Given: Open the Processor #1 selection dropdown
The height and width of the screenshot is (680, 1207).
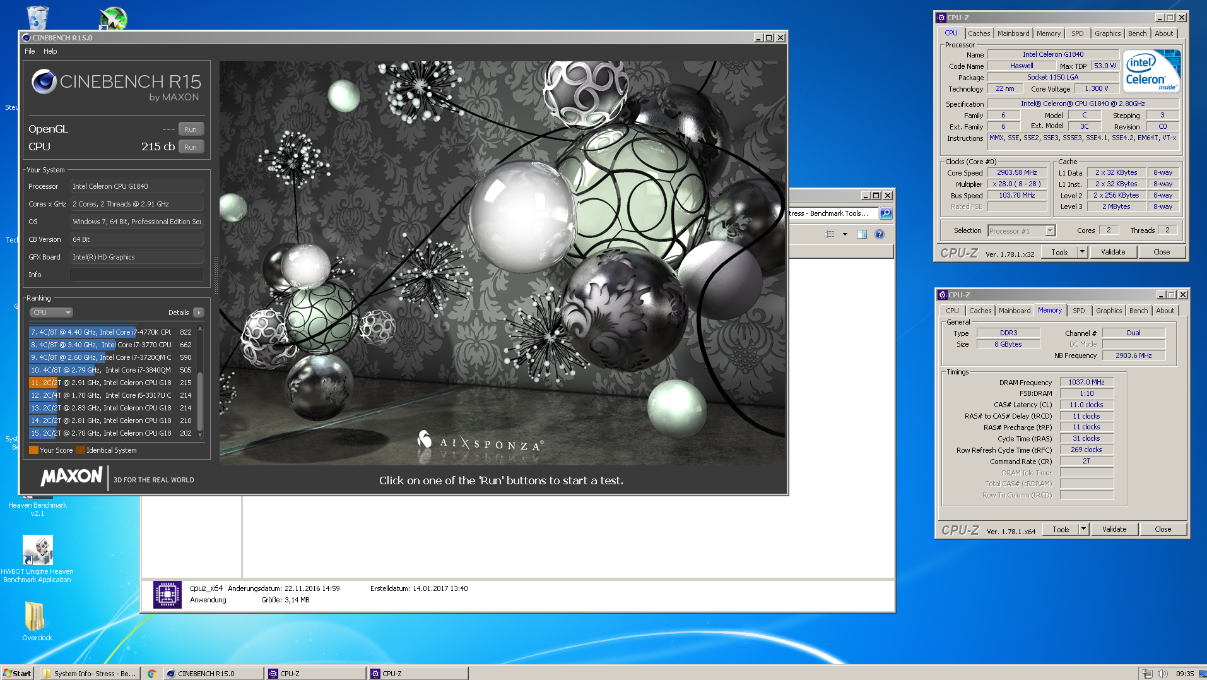Looking at the screenshot, I should pyautogui.click(x=1021, y=230).
